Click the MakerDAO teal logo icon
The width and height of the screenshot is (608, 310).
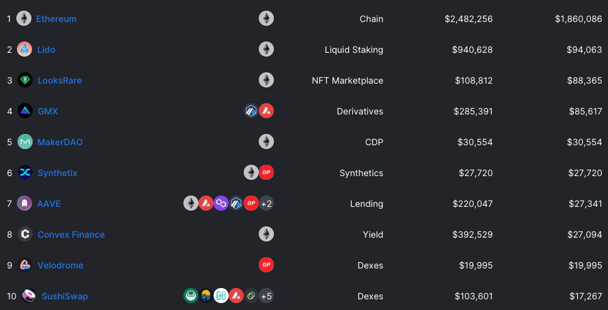(x=25, y=141)
